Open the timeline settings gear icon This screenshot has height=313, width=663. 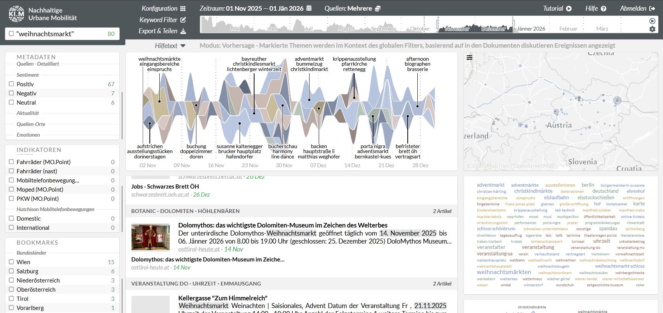coord(652,29)
